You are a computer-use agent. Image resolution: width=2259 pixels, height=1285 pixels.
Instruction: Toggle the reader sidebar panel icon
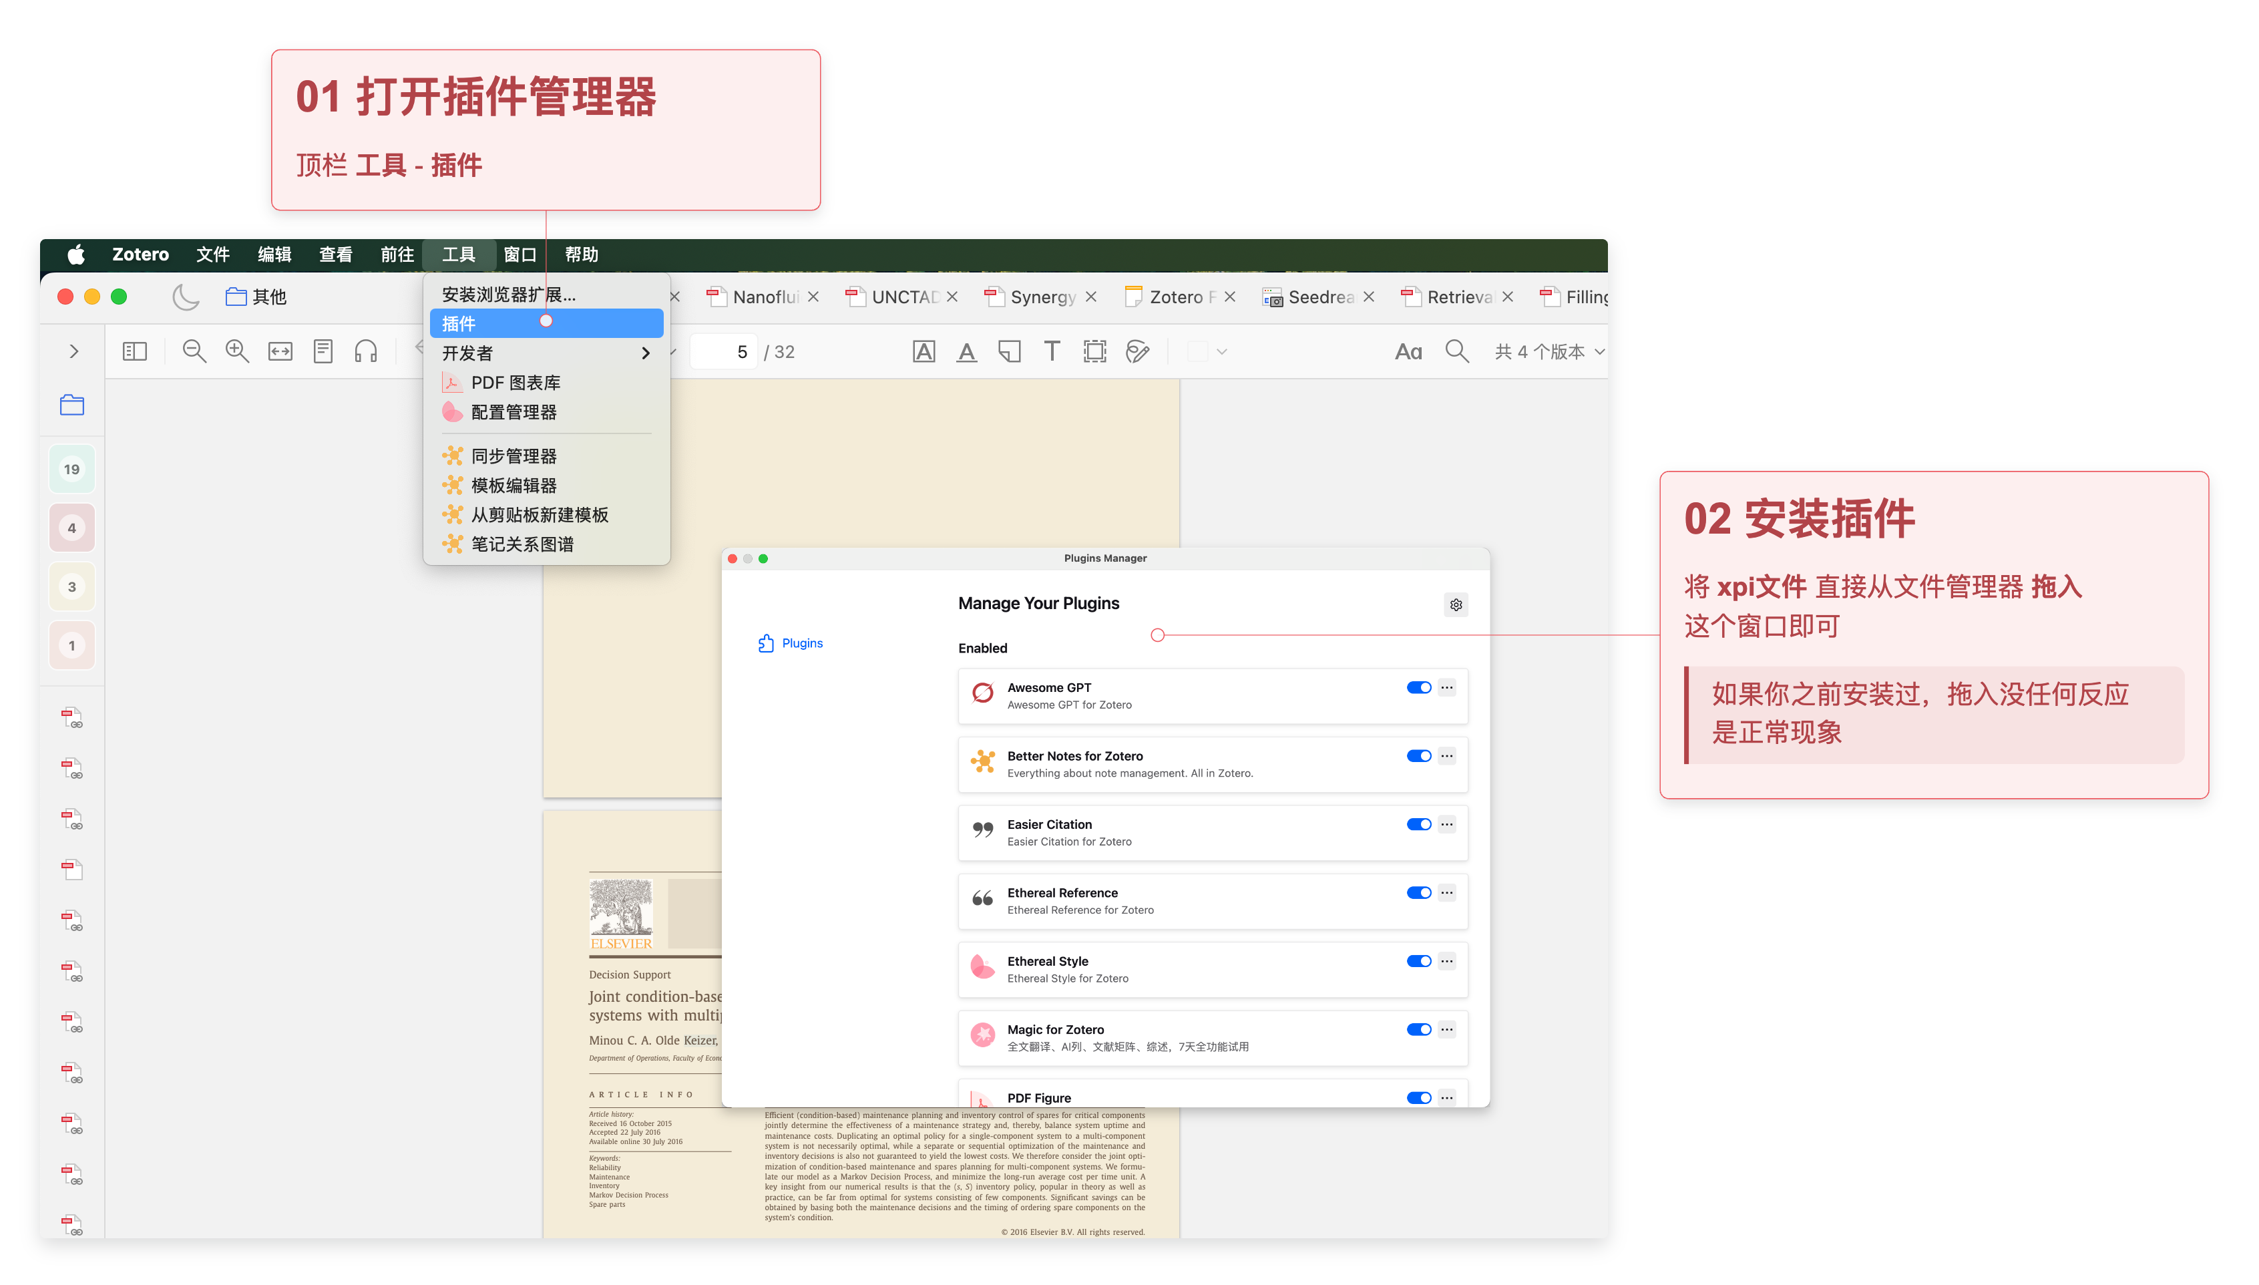coord(134,352)
